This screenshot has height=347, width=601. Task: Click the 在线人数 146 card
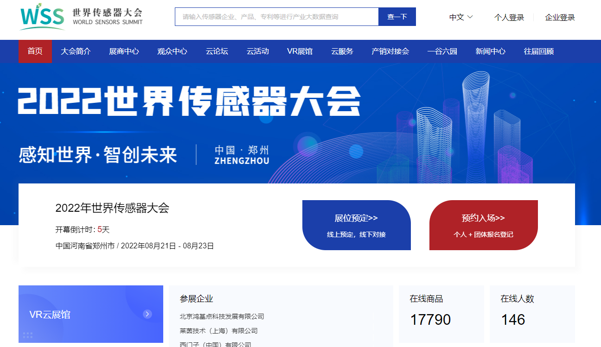[x=532, y=314]
